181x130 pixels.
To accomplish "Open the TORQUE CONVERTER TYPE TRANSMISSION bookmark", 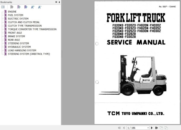I will point(32,29).
